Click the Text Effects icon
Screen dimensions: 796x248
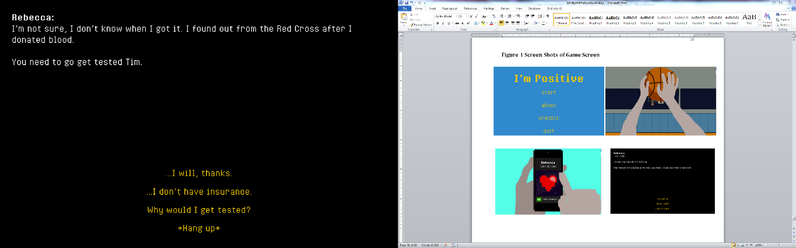coord(475,23)
